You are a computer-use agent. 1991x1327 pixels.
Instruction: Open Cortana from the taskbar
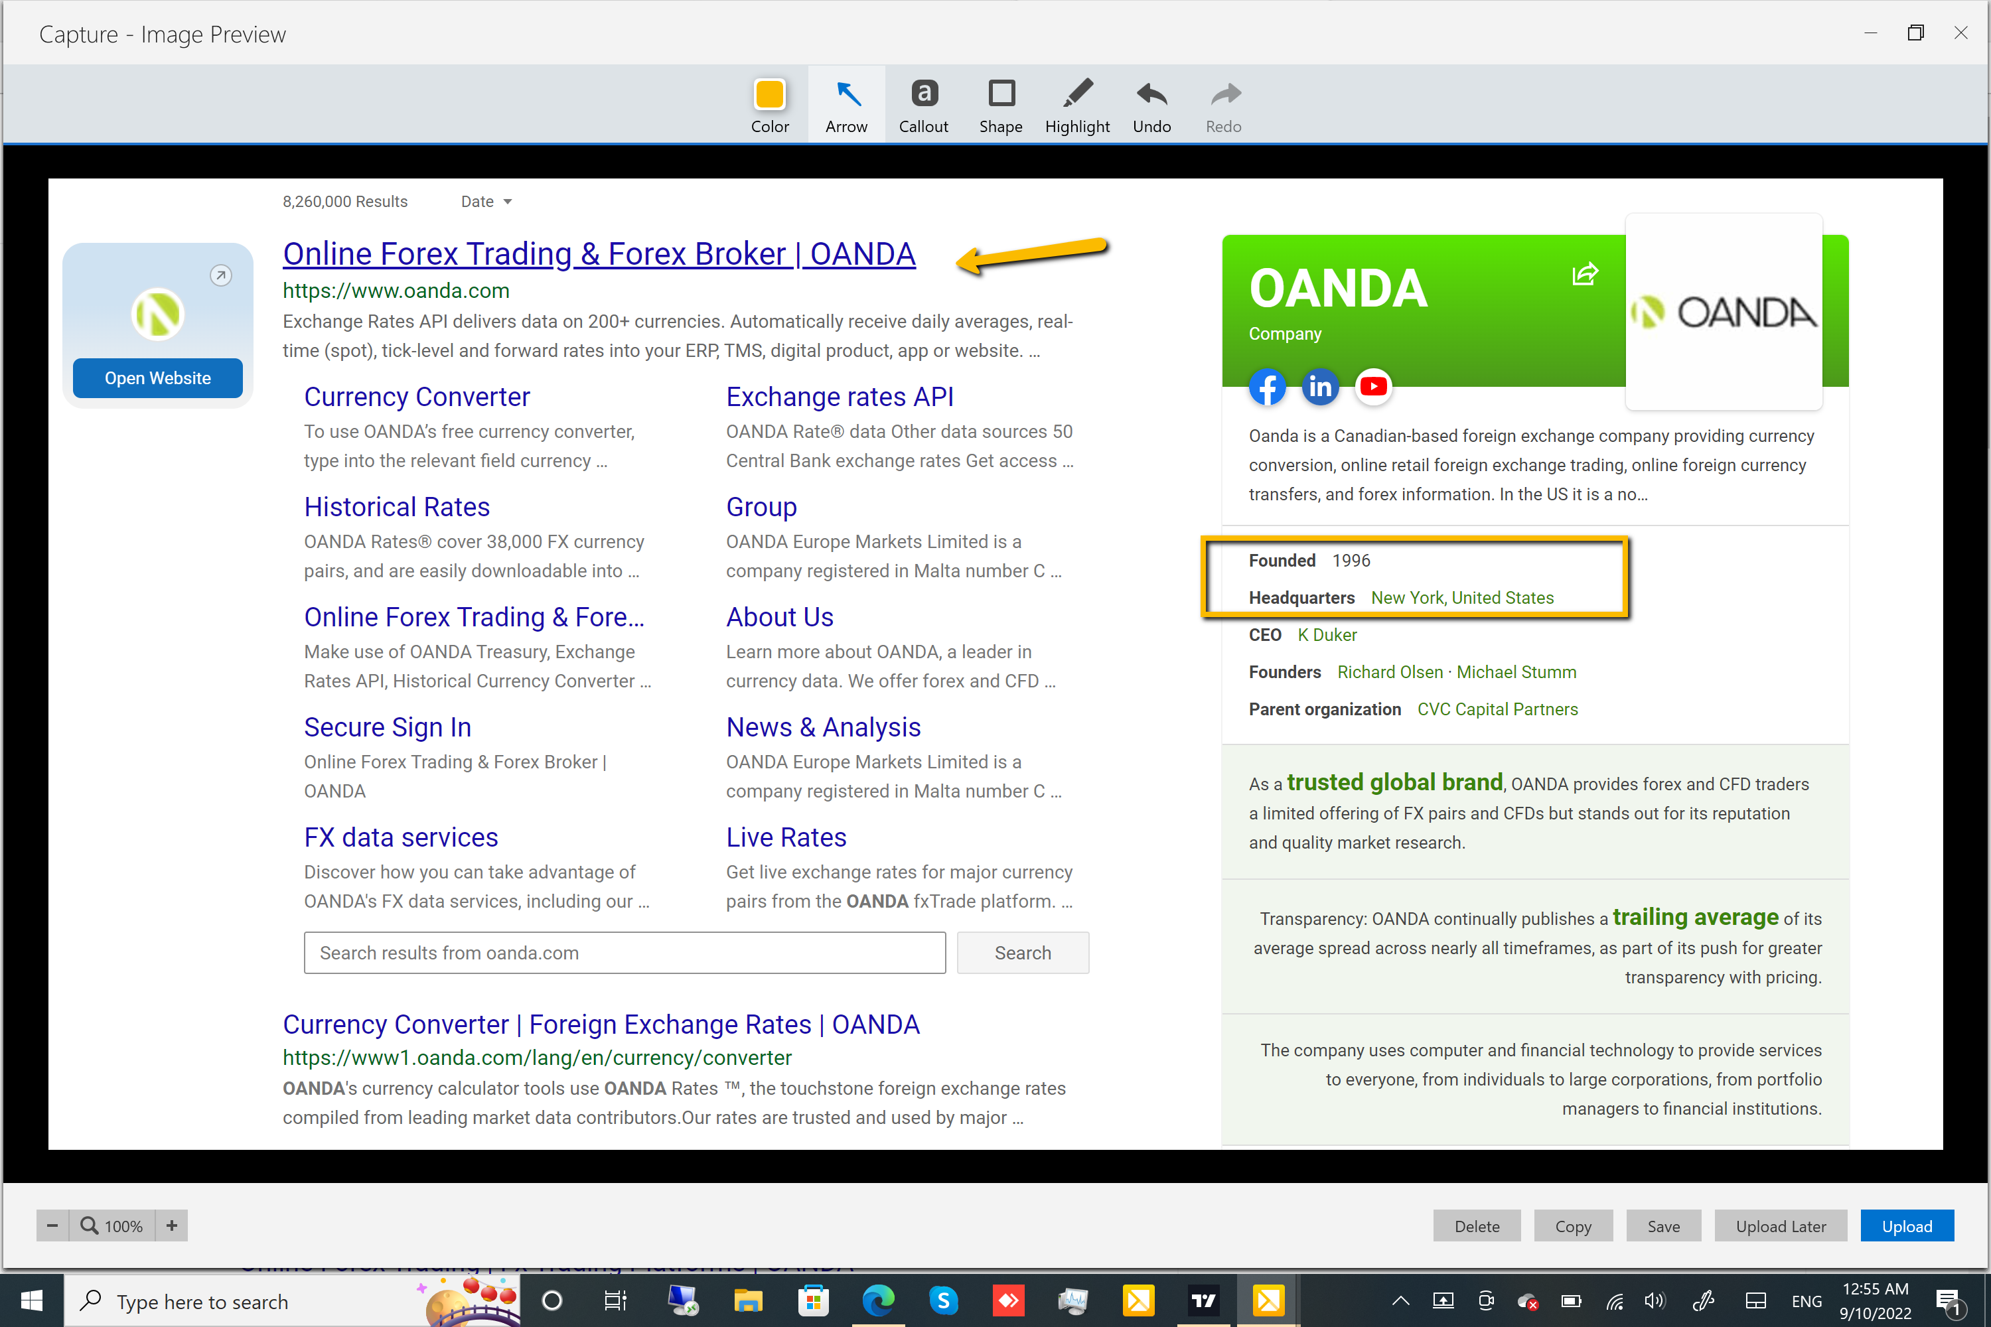tap(552, 1300)
